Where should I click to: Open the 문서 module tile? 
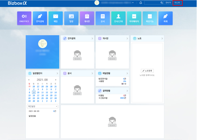[103, 18]
